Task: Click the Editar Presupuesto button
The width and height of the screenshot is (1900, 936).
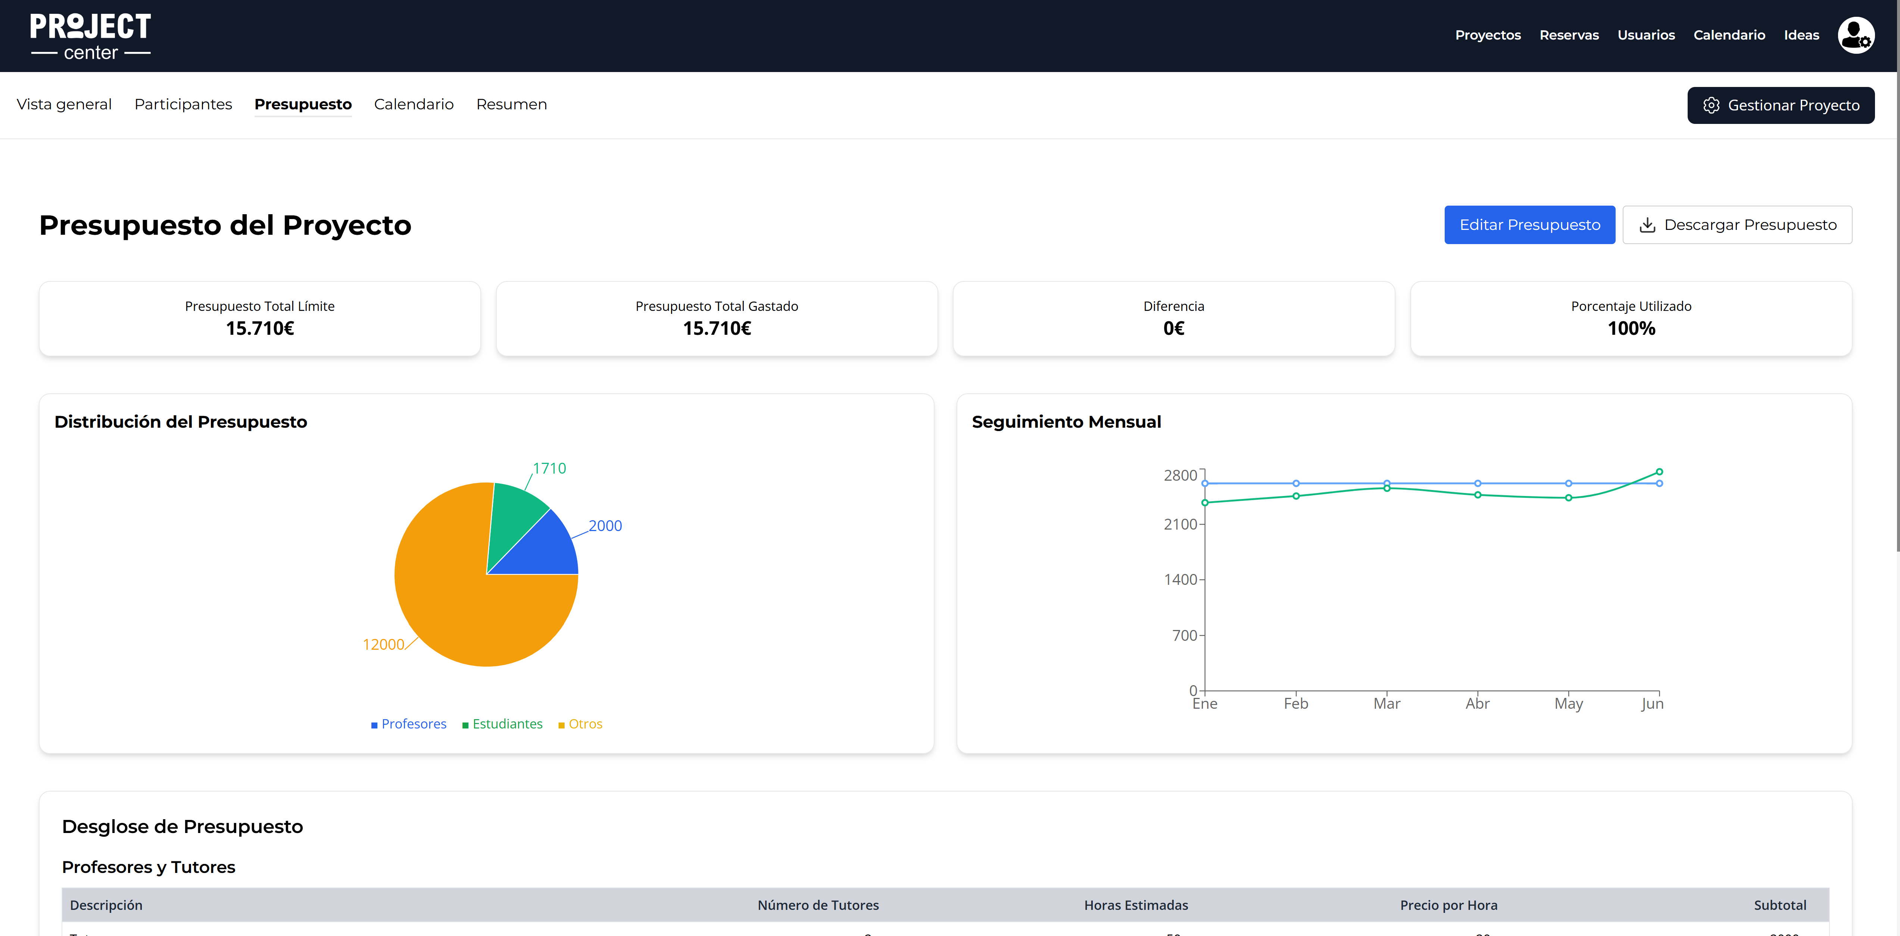Action: 1529,225
